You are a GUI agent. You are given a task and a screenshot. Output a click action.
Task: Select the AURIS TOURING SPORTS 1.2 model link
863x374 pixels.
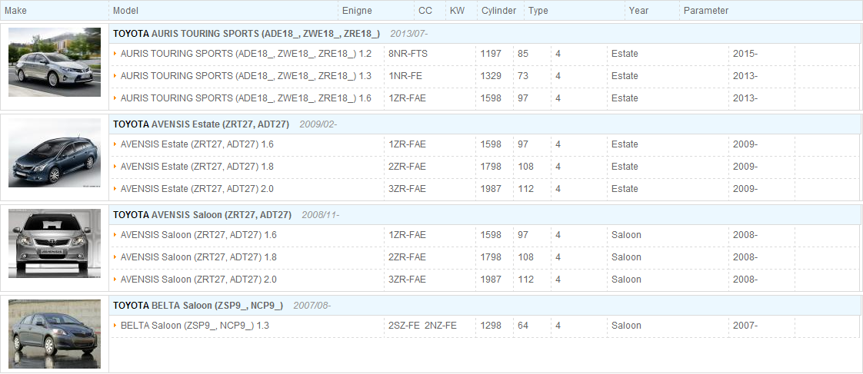click(245, 54)
